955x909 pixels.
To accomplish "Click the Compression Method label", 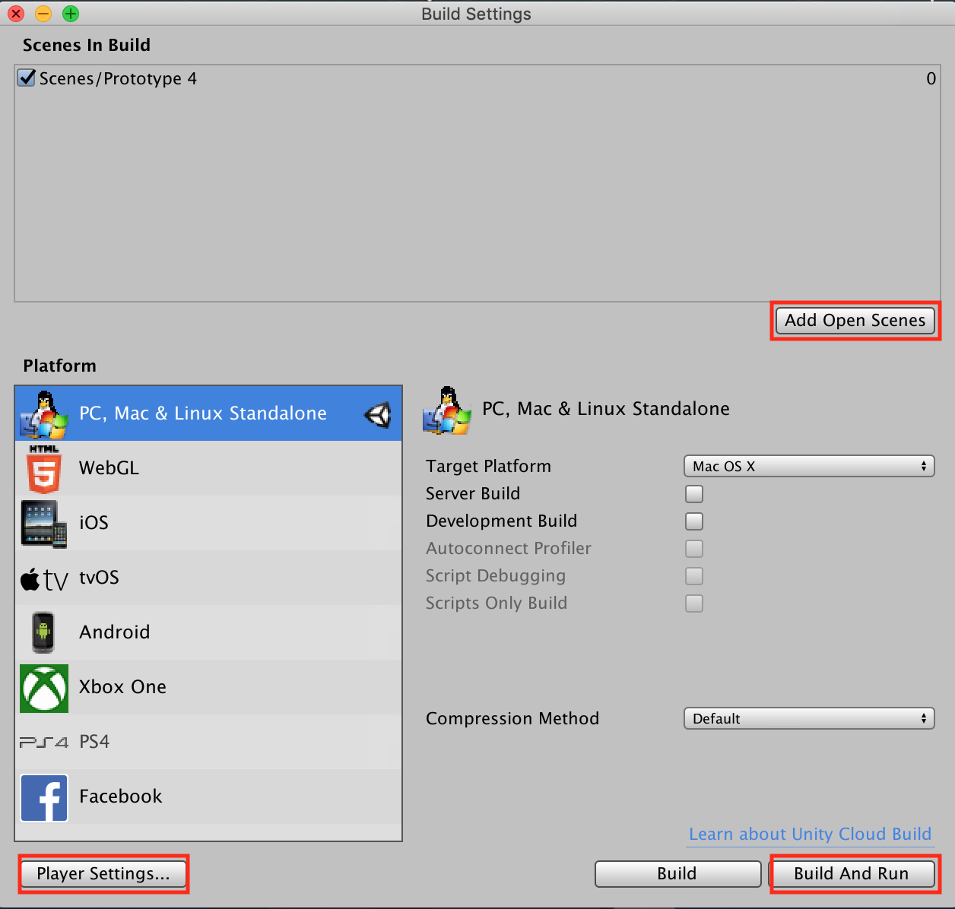I will [x=512, y=719].
